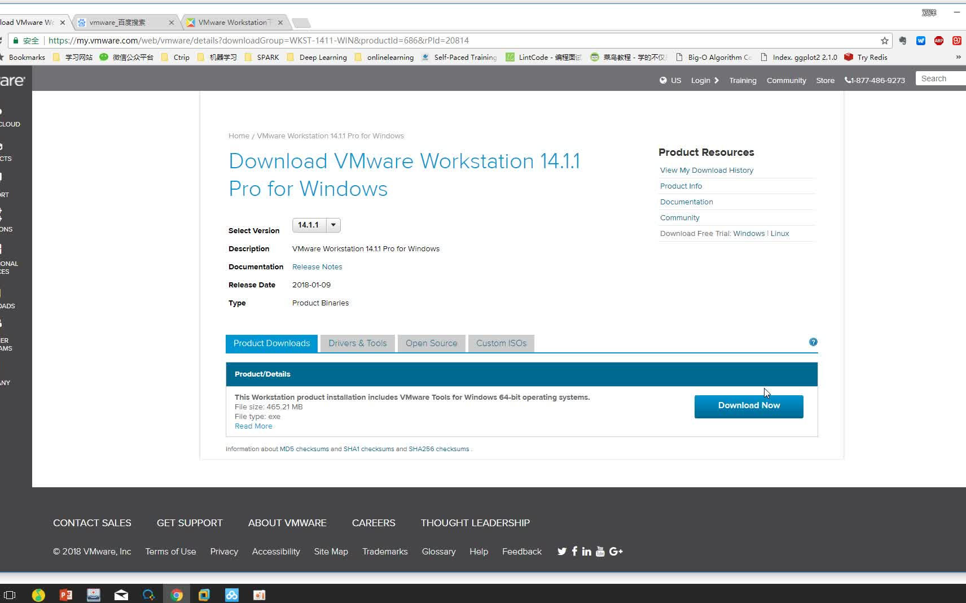Open the Documentation resource link
This screenshot has width=966, height=603.
(687, 202)
